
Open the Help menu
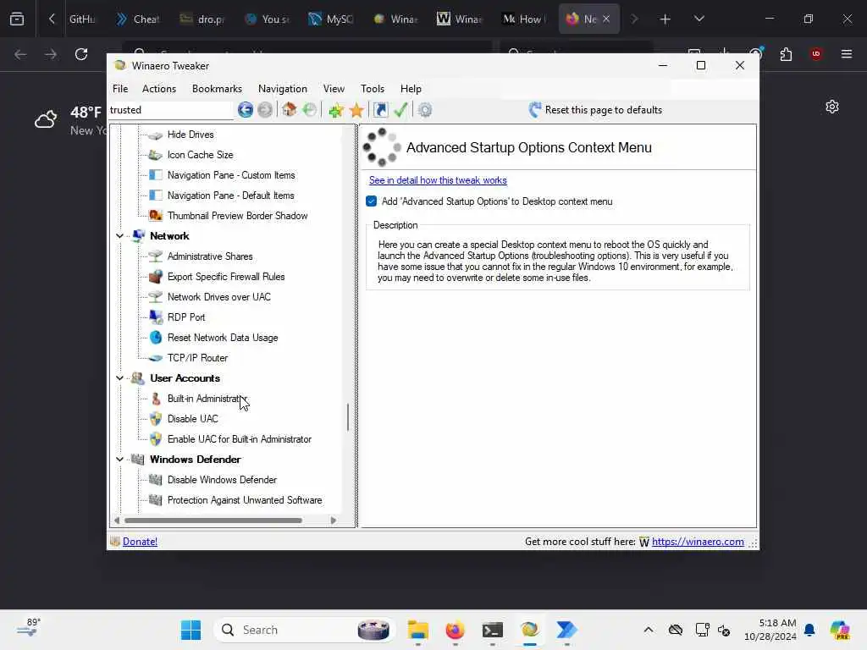coord(411,88)
